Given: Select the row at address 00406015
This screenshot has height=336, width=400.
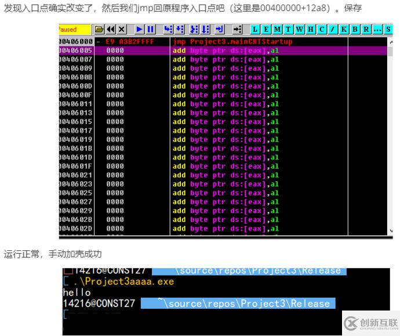Looking at the screenshot, I should pos(223,122).
